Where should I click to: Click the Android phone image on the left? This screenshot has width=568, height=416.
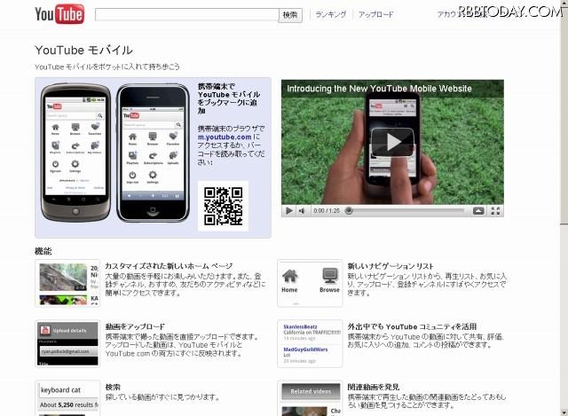pyautogui.click(x=76, y=151)
